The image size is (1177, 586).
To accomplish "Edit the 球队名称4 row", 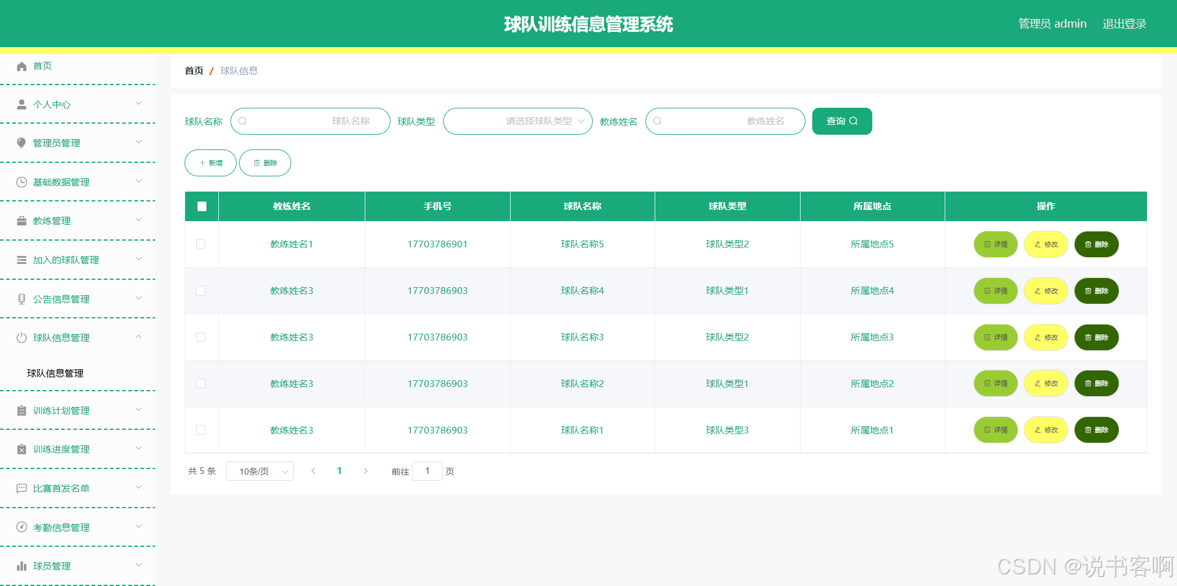I will tap(1046, 291).
